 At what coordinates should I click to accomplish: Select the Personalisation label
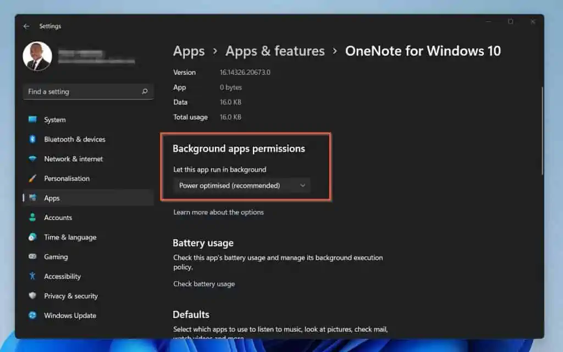(x=67, y=179)
